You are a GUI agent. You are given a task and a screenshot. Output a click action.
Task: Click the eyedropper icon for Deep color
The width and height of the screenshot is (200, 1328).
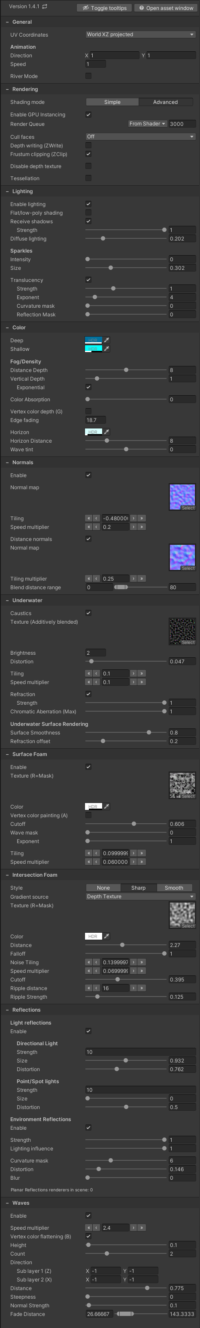(x=107, y=340)
